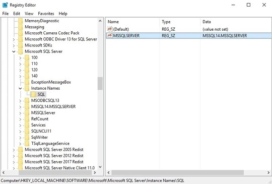This screenshot has height=184, width=272.
Task: Collapse the Instance Names key
Action: tap(20, 88)
